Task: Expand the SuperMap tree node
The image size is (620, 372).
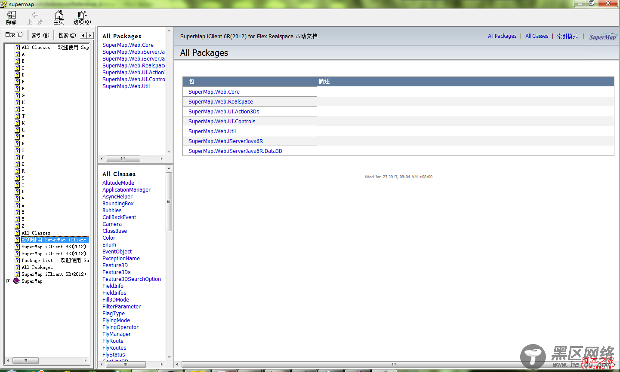Action: coord(8,281)
